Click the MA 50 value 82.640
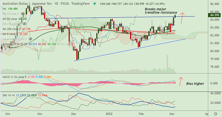 click(x=23, y=19)
